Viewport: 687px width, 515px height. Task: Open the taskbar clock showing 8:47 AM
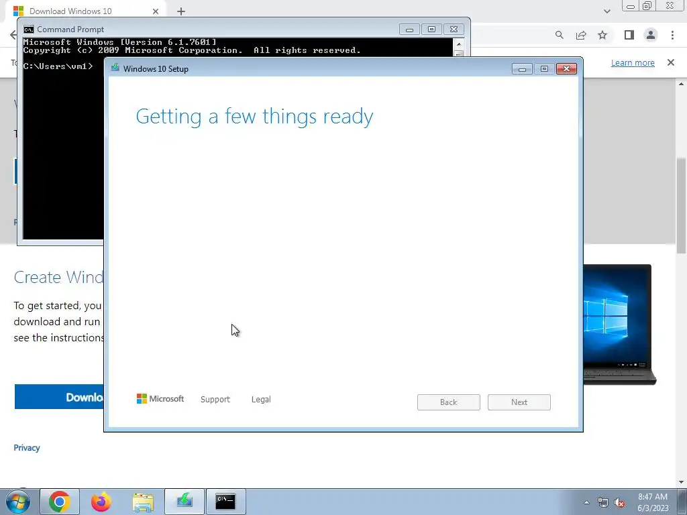click(652, 502)
